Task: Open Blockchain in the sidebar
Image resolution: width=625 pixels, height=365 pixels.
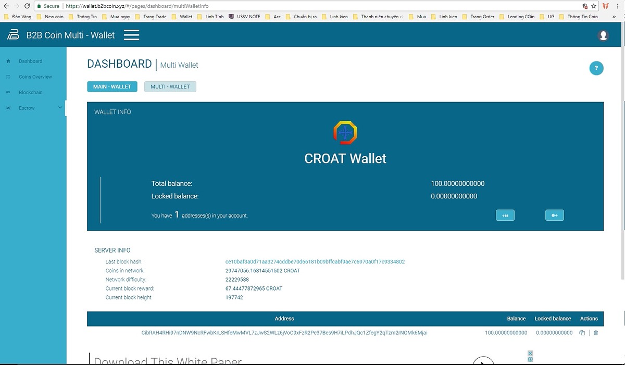Action: point(31,92)
